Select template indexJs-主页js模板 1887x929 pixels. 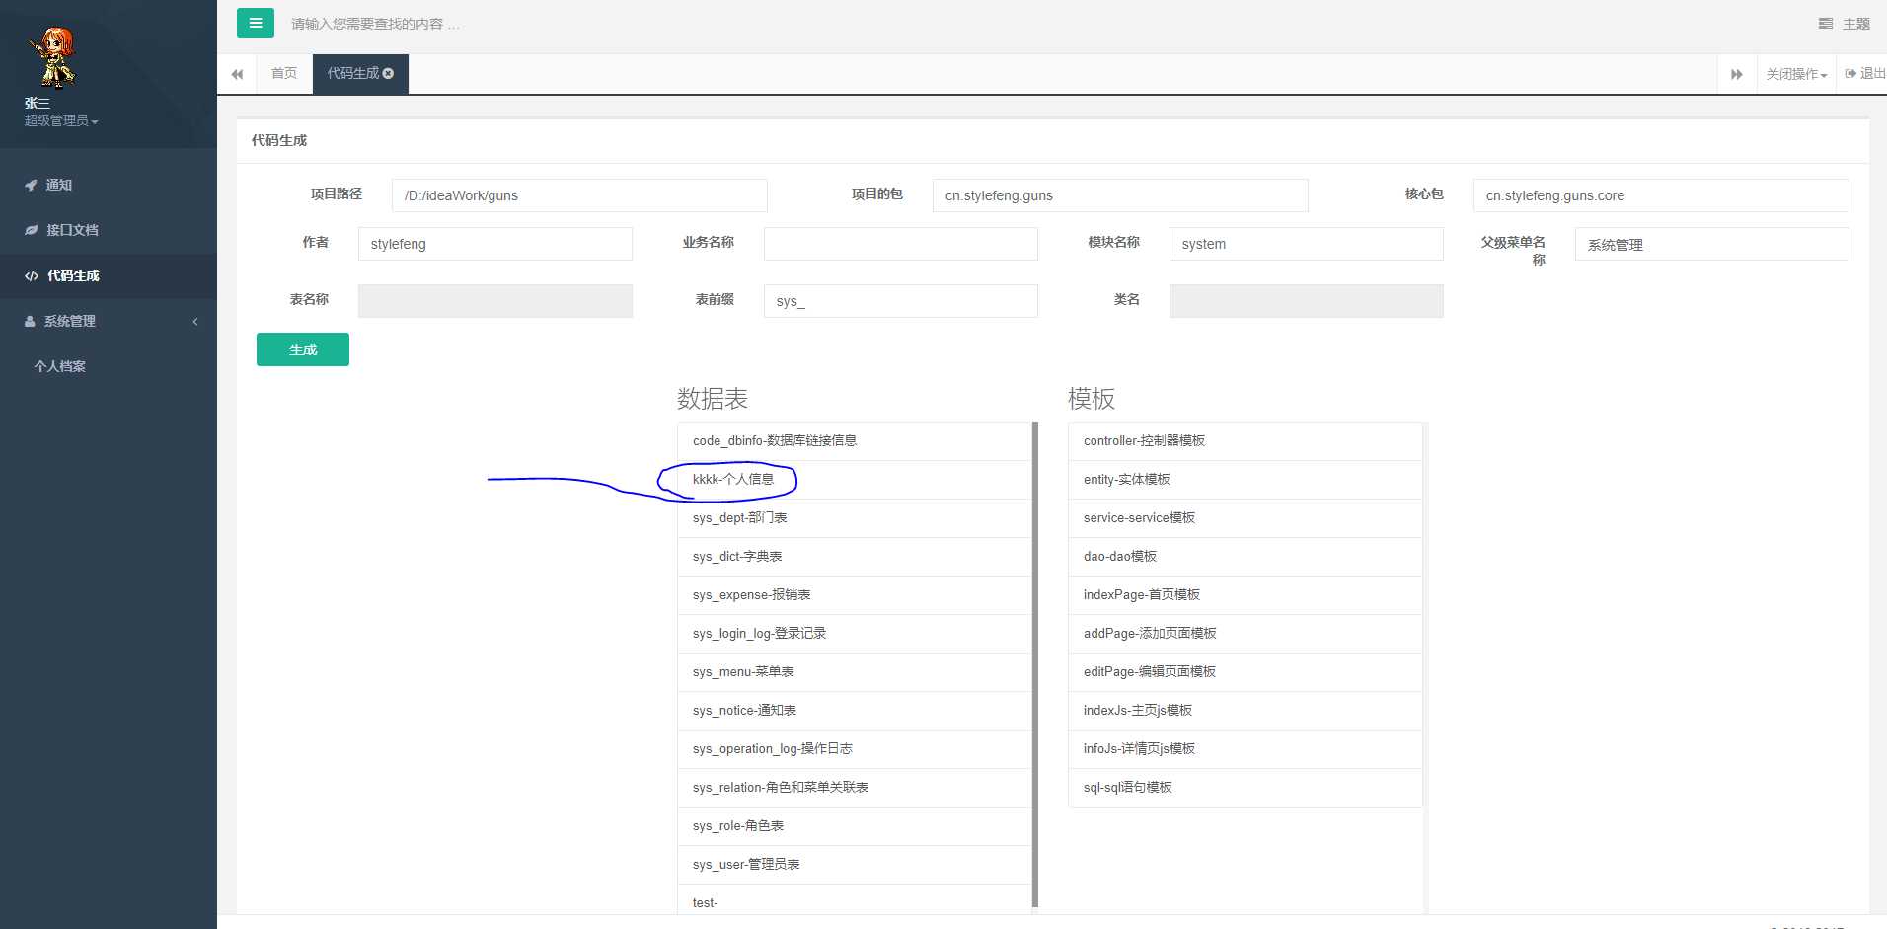[x=1245, y=711]
